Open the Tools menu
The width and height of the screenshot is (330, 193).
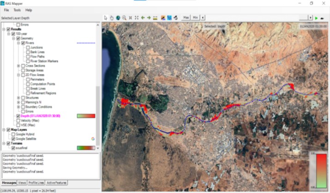click(17, 10)
